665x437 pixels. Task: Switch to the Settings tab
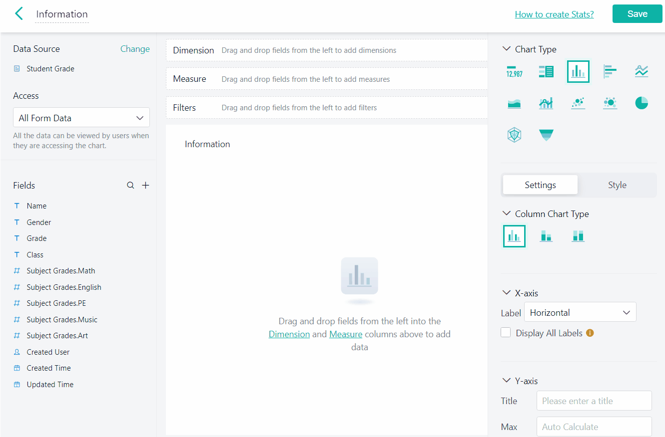[x=540, y=185]
